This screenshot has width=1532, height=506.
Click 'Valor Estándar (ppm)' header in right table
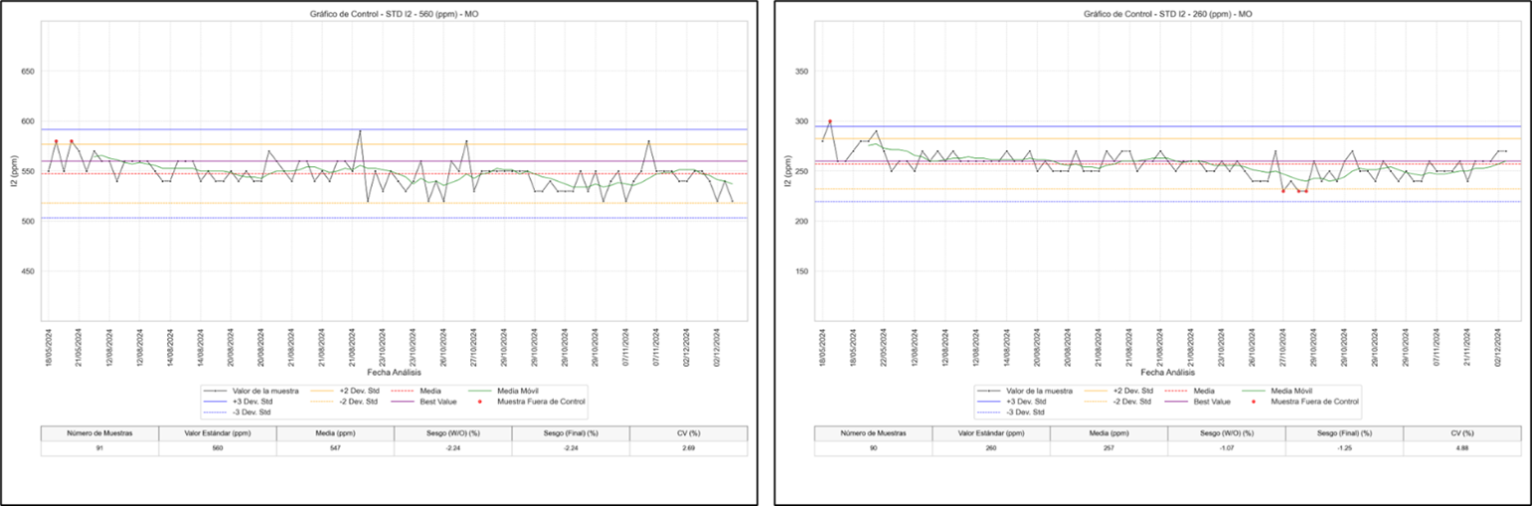click(991, 433)
